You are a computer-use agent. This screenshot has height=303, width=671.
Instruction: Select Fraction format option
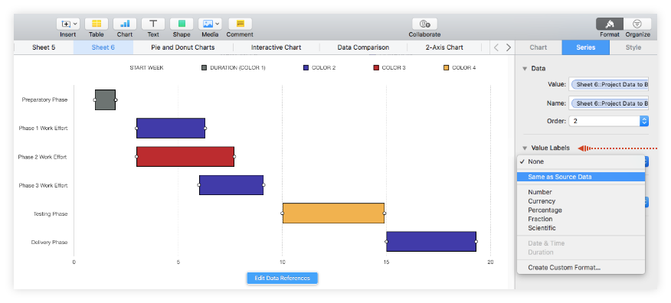click(581, 220)
